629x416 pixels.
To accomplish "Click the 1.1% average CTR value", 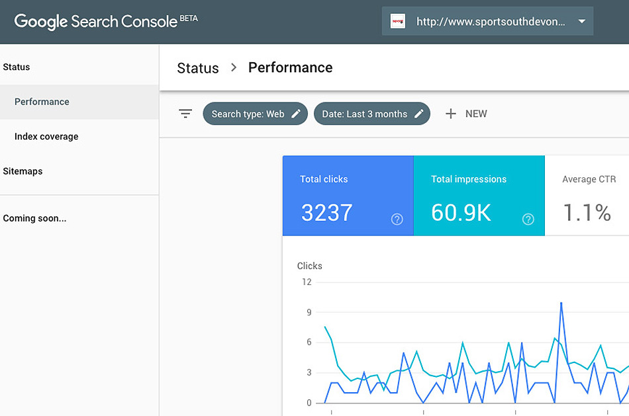I will coord(587,212).
